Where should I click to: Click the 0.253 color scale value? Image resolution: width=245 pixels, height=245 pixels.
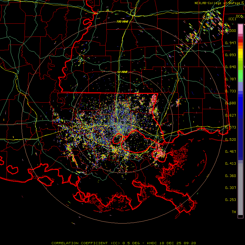coord(231,200)
